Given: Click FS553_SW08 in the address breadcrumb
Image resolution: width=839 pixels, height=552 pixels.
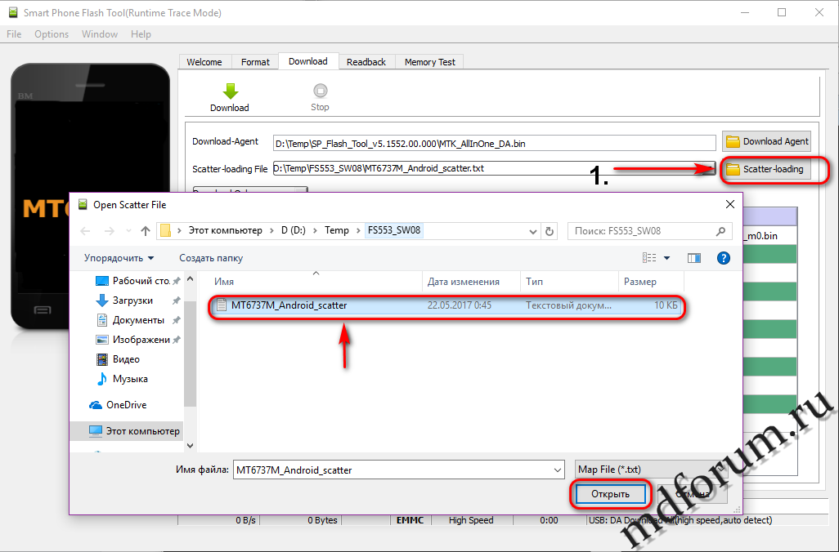Looking at the screenshot, I should (394, 230).
